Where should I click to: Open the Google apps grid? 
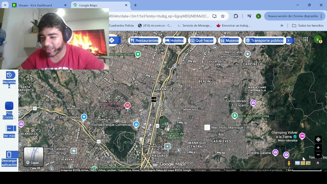(306, 39)
